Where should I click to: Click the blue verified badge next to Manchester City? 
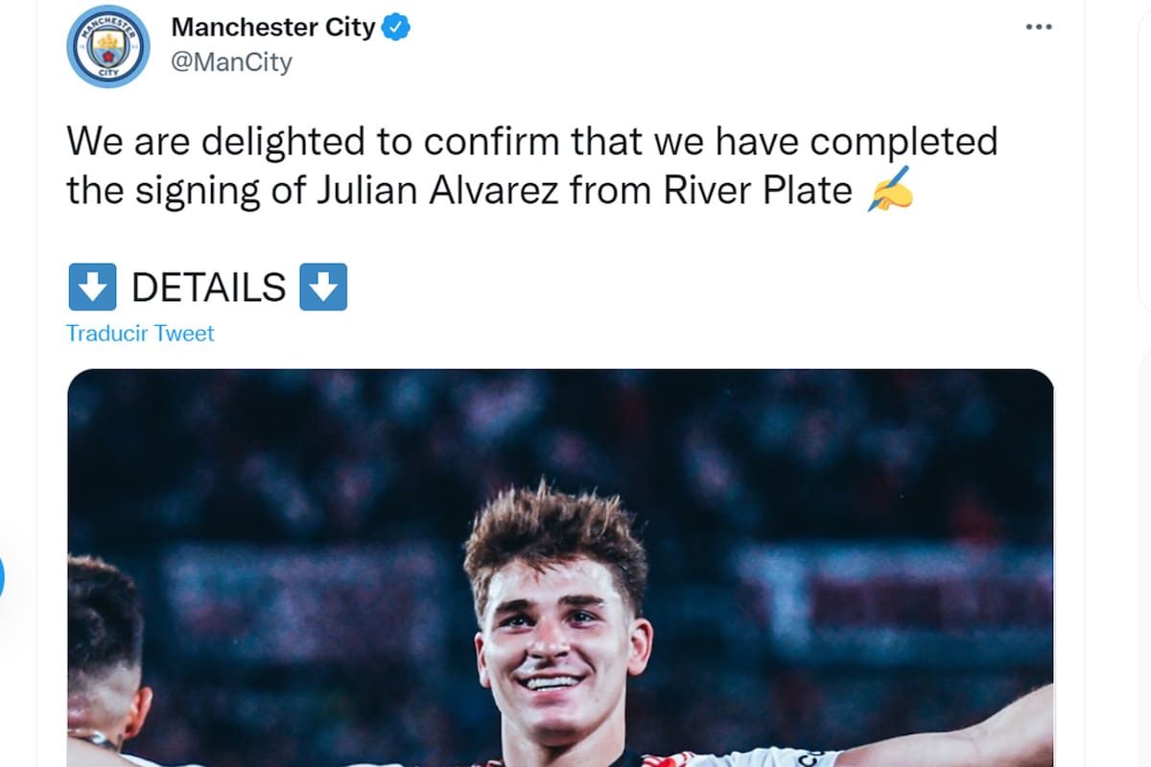point(393,28)
